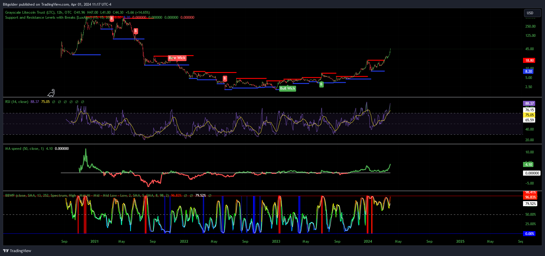Click the 25.00% BBWP axis label
Screen dimensions: 545x256
pos(530,224)
